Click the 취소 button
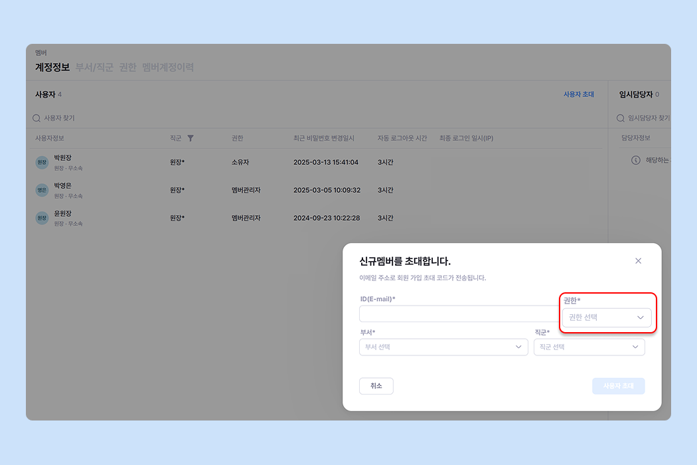 coord(376,386)
